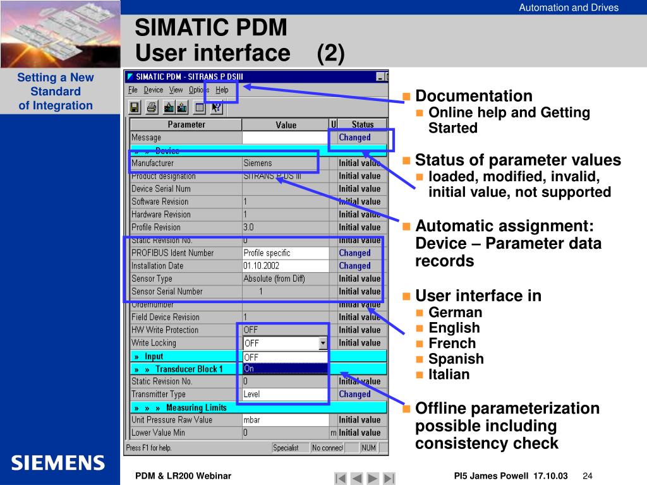The width and height of the screenshot is (647, 485).
Task: Click the Parameter column header
Action: coord(186,124)
